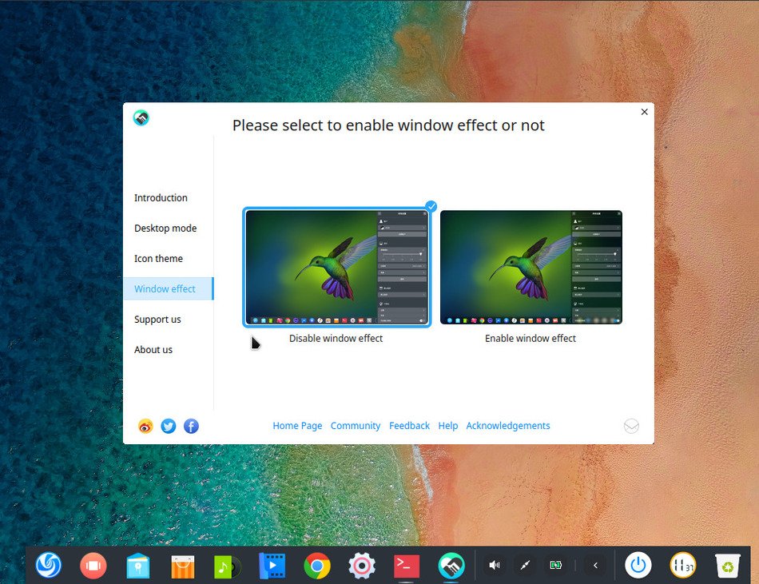Viewport: 759px width, 584px height.
Task: Open the envelope message icon
Action: [x=631, y=426]
